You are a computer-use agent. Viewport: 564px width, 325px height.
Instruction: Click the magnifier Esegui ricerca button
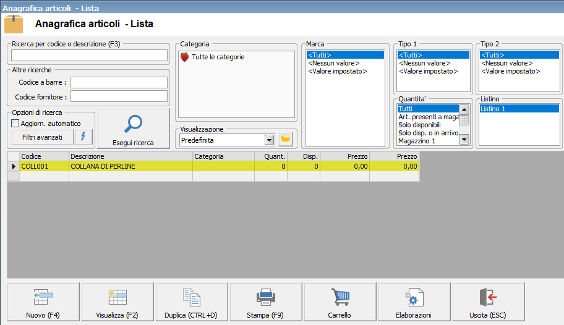click(133, 129)
